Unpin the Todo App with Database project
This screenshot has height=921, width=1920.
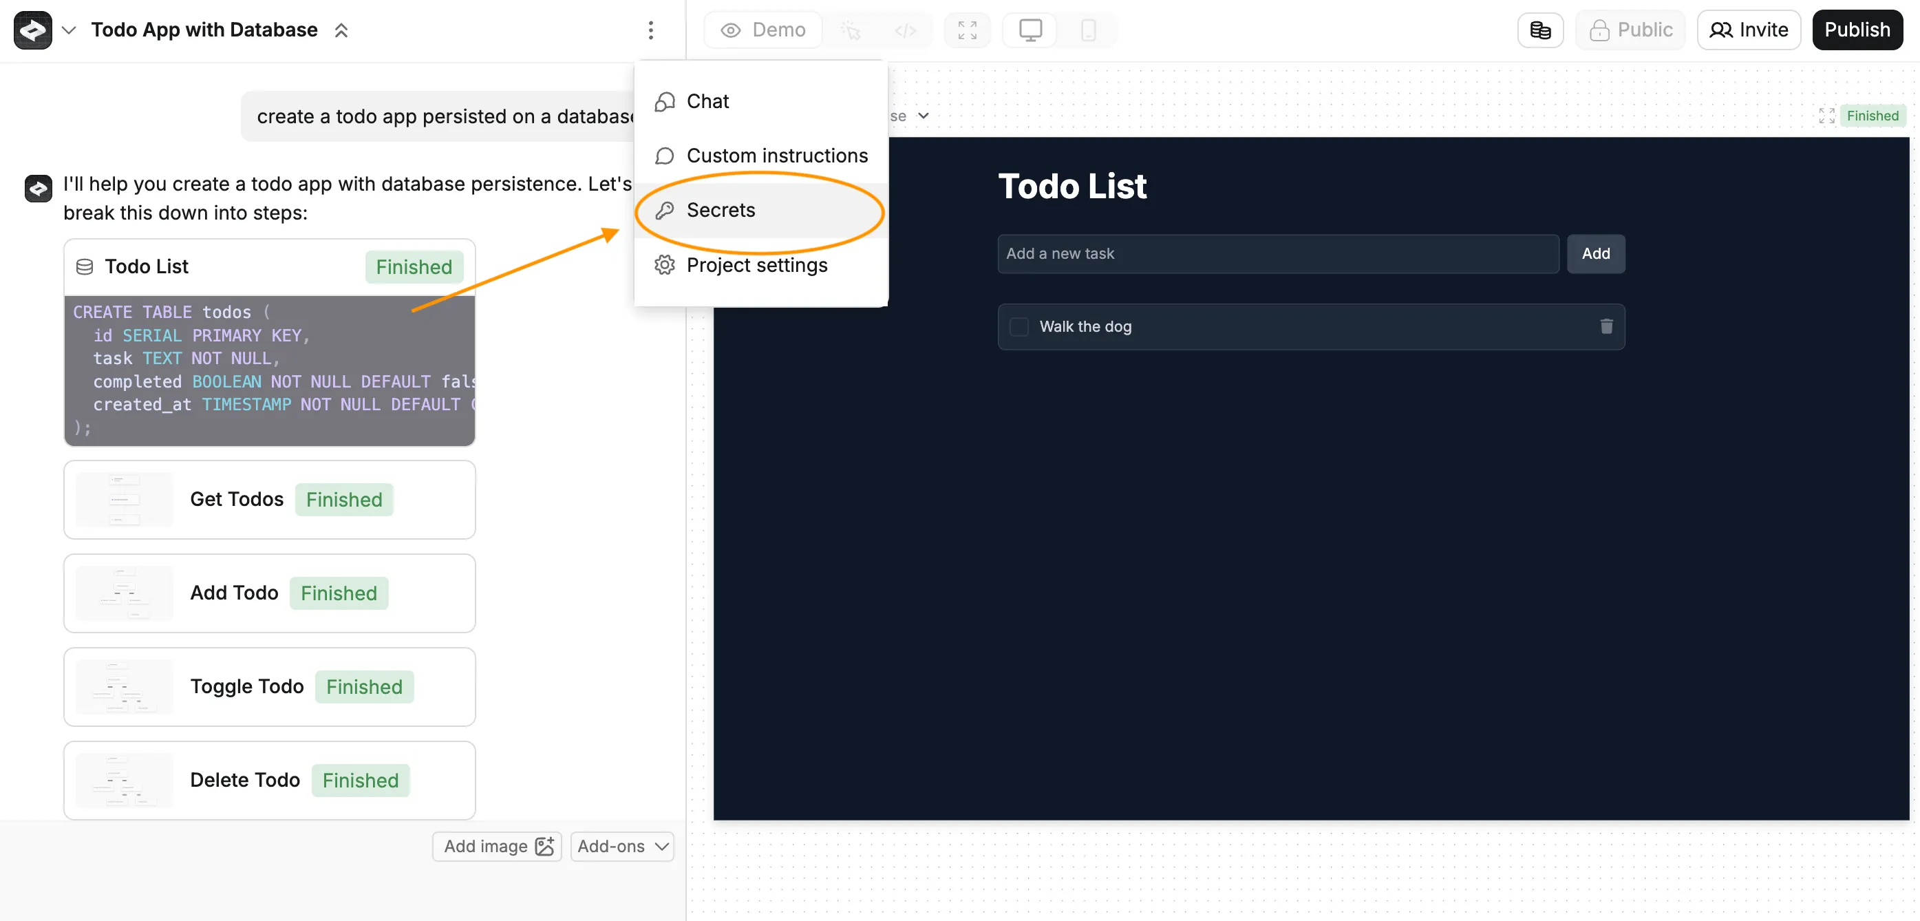[341, 30]
